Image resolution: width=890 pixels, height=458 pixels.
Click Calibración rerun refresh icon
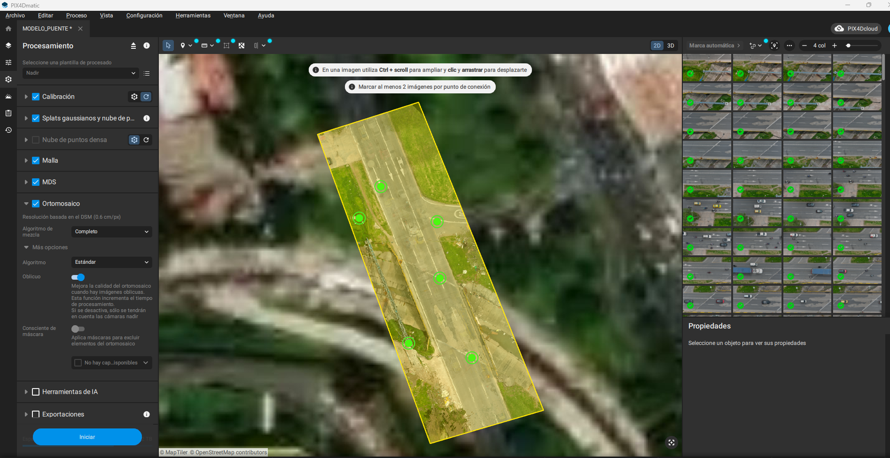pos(146,97)
